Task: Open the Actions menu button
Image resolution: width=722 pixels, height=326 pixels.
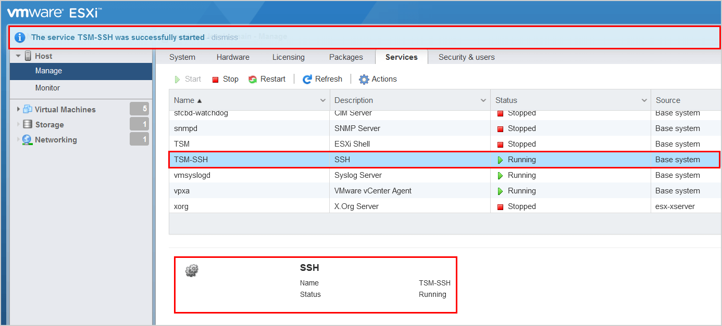Action: coord(378,79)
